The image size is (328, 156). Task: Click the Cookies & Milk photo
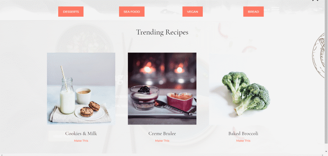point(81,88)
